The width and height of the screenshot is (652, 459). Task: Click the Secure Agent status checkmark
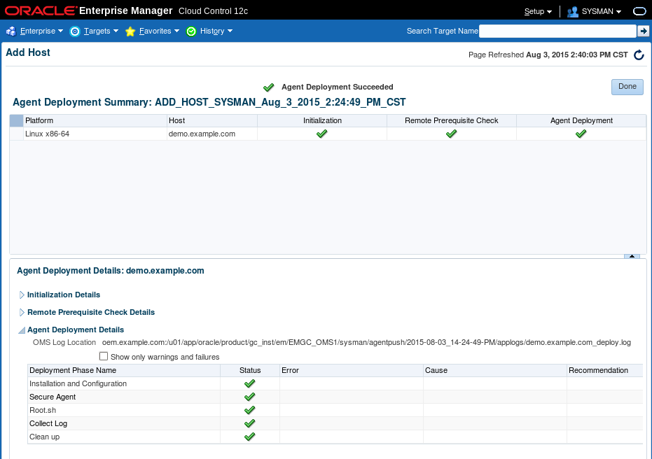click(249, 397)
